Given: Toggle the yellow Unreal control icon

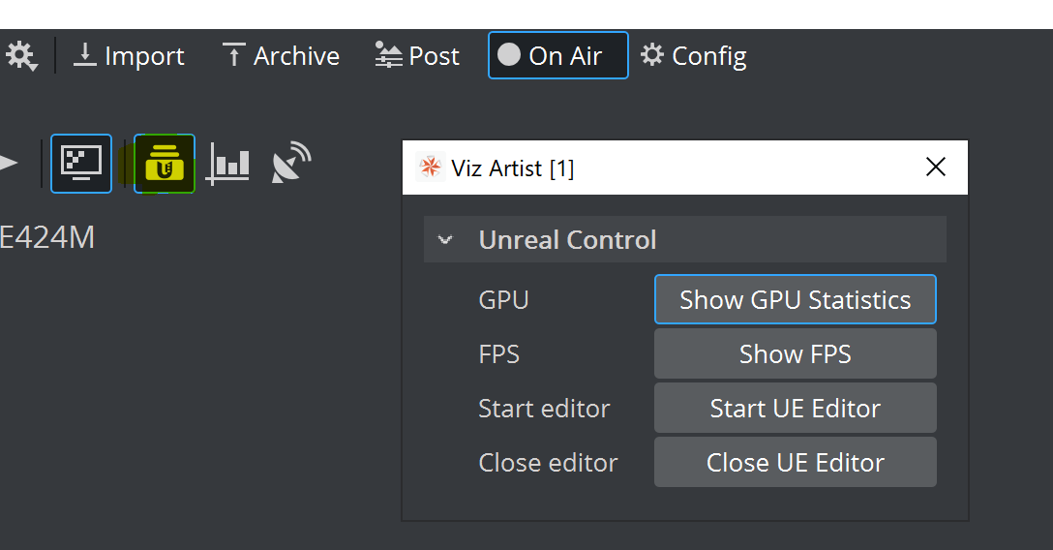Looking at the screenshot, I should [164, 164].
